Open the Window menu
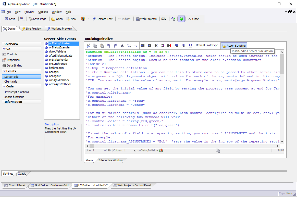The height and width of the screenshot is (197, 297). coord(57,12)
